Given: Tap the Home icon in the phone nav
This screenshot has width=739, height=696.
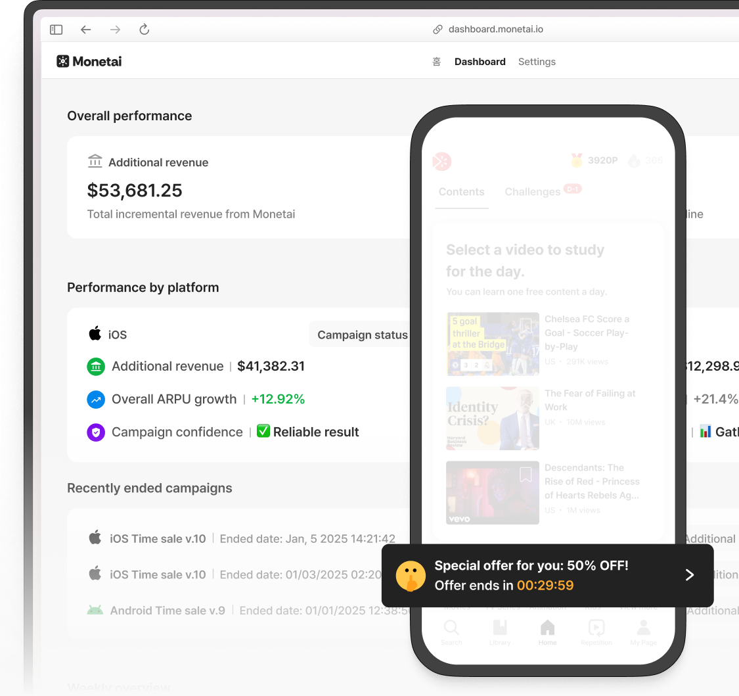Looking at the screenshot, I should [547, 631].
